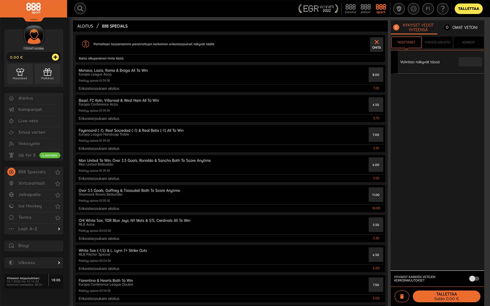Favorite Ice Hockey with star

click(x=58, y=206)
